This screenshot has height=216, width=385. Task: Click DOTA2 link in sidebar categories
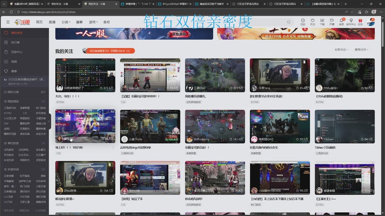tap(8, 113)
